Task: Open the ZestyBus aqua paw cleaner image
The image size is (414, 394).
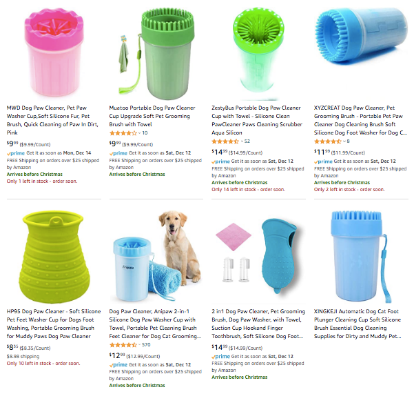Action: [x=258, y=53]
